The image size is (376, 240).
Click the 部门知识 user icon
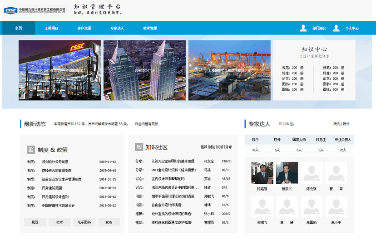(303, 28)
